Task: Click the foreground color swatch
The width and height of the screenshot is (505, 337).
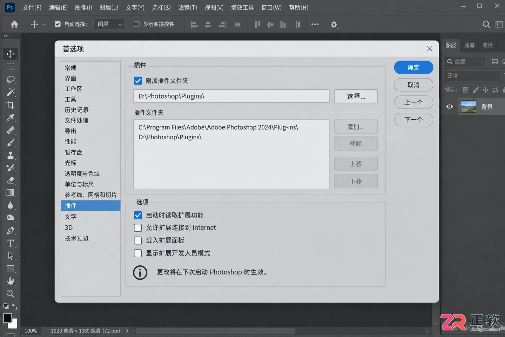Action: [x=7, y=318]
